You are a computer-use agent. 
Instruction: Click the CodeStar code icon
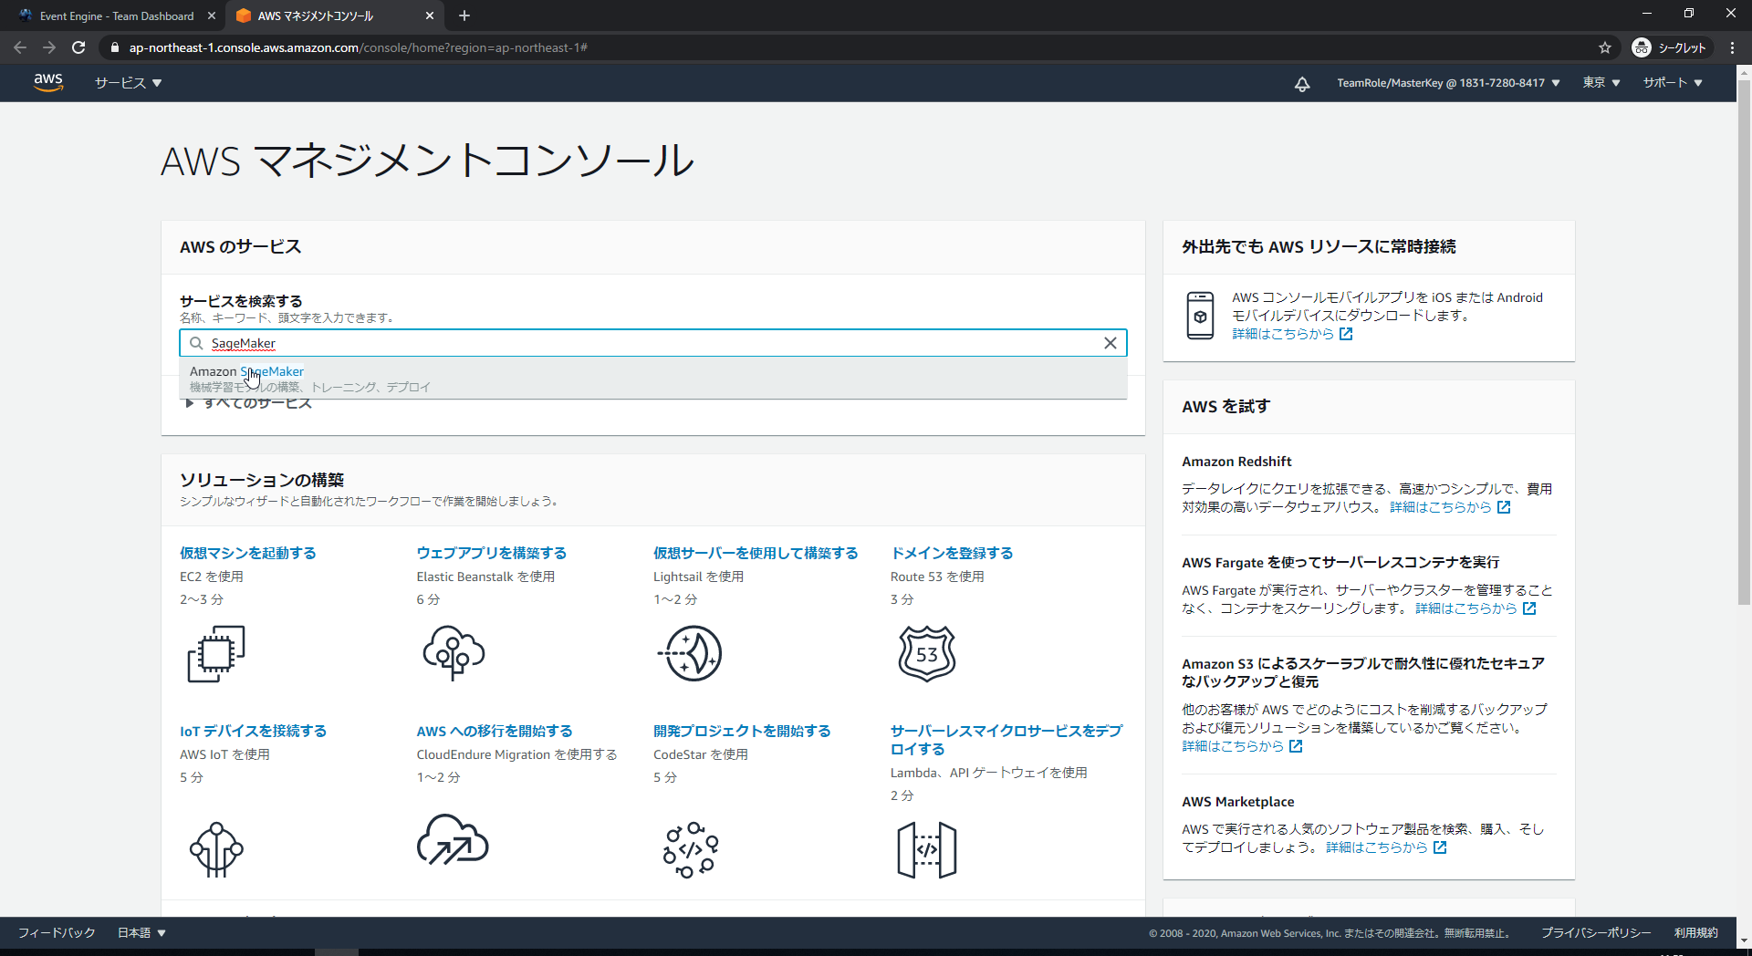pos(691,849)
